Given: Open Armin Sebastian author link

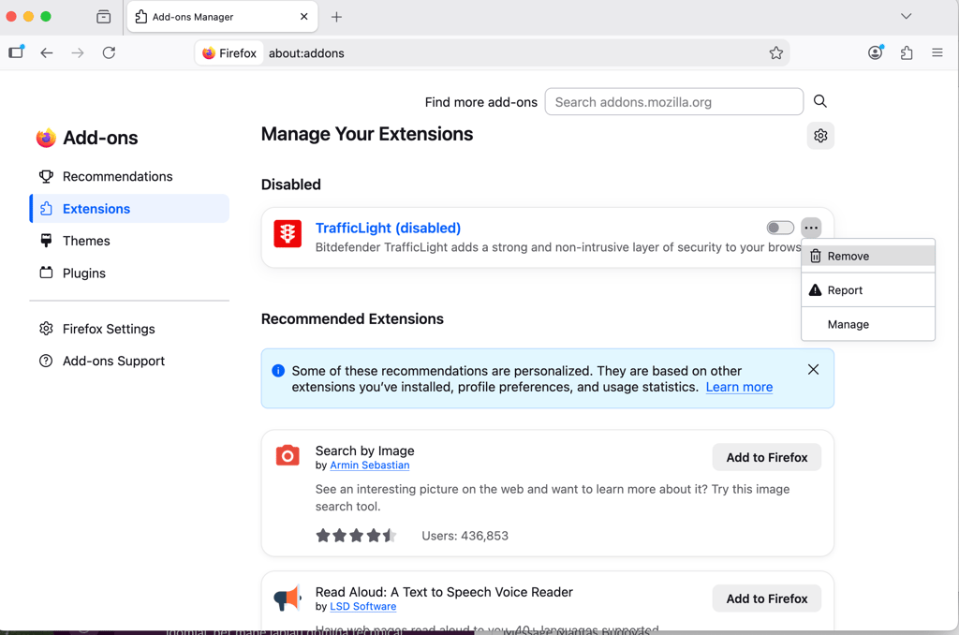Looking at the screenshot, I should [x=369, y=465].
